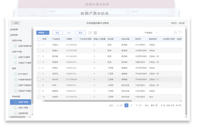The image size is (200, 126).
Task: Go to page 2 in pagination
Action: coord(131,105)
